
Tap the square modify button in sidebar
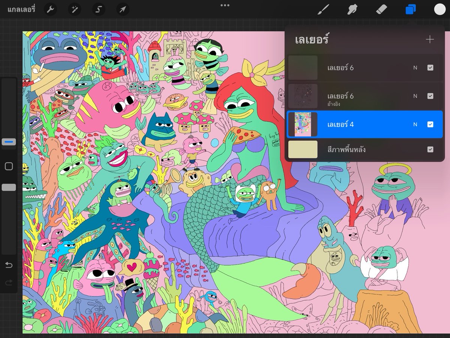click(x=9, y=166)
